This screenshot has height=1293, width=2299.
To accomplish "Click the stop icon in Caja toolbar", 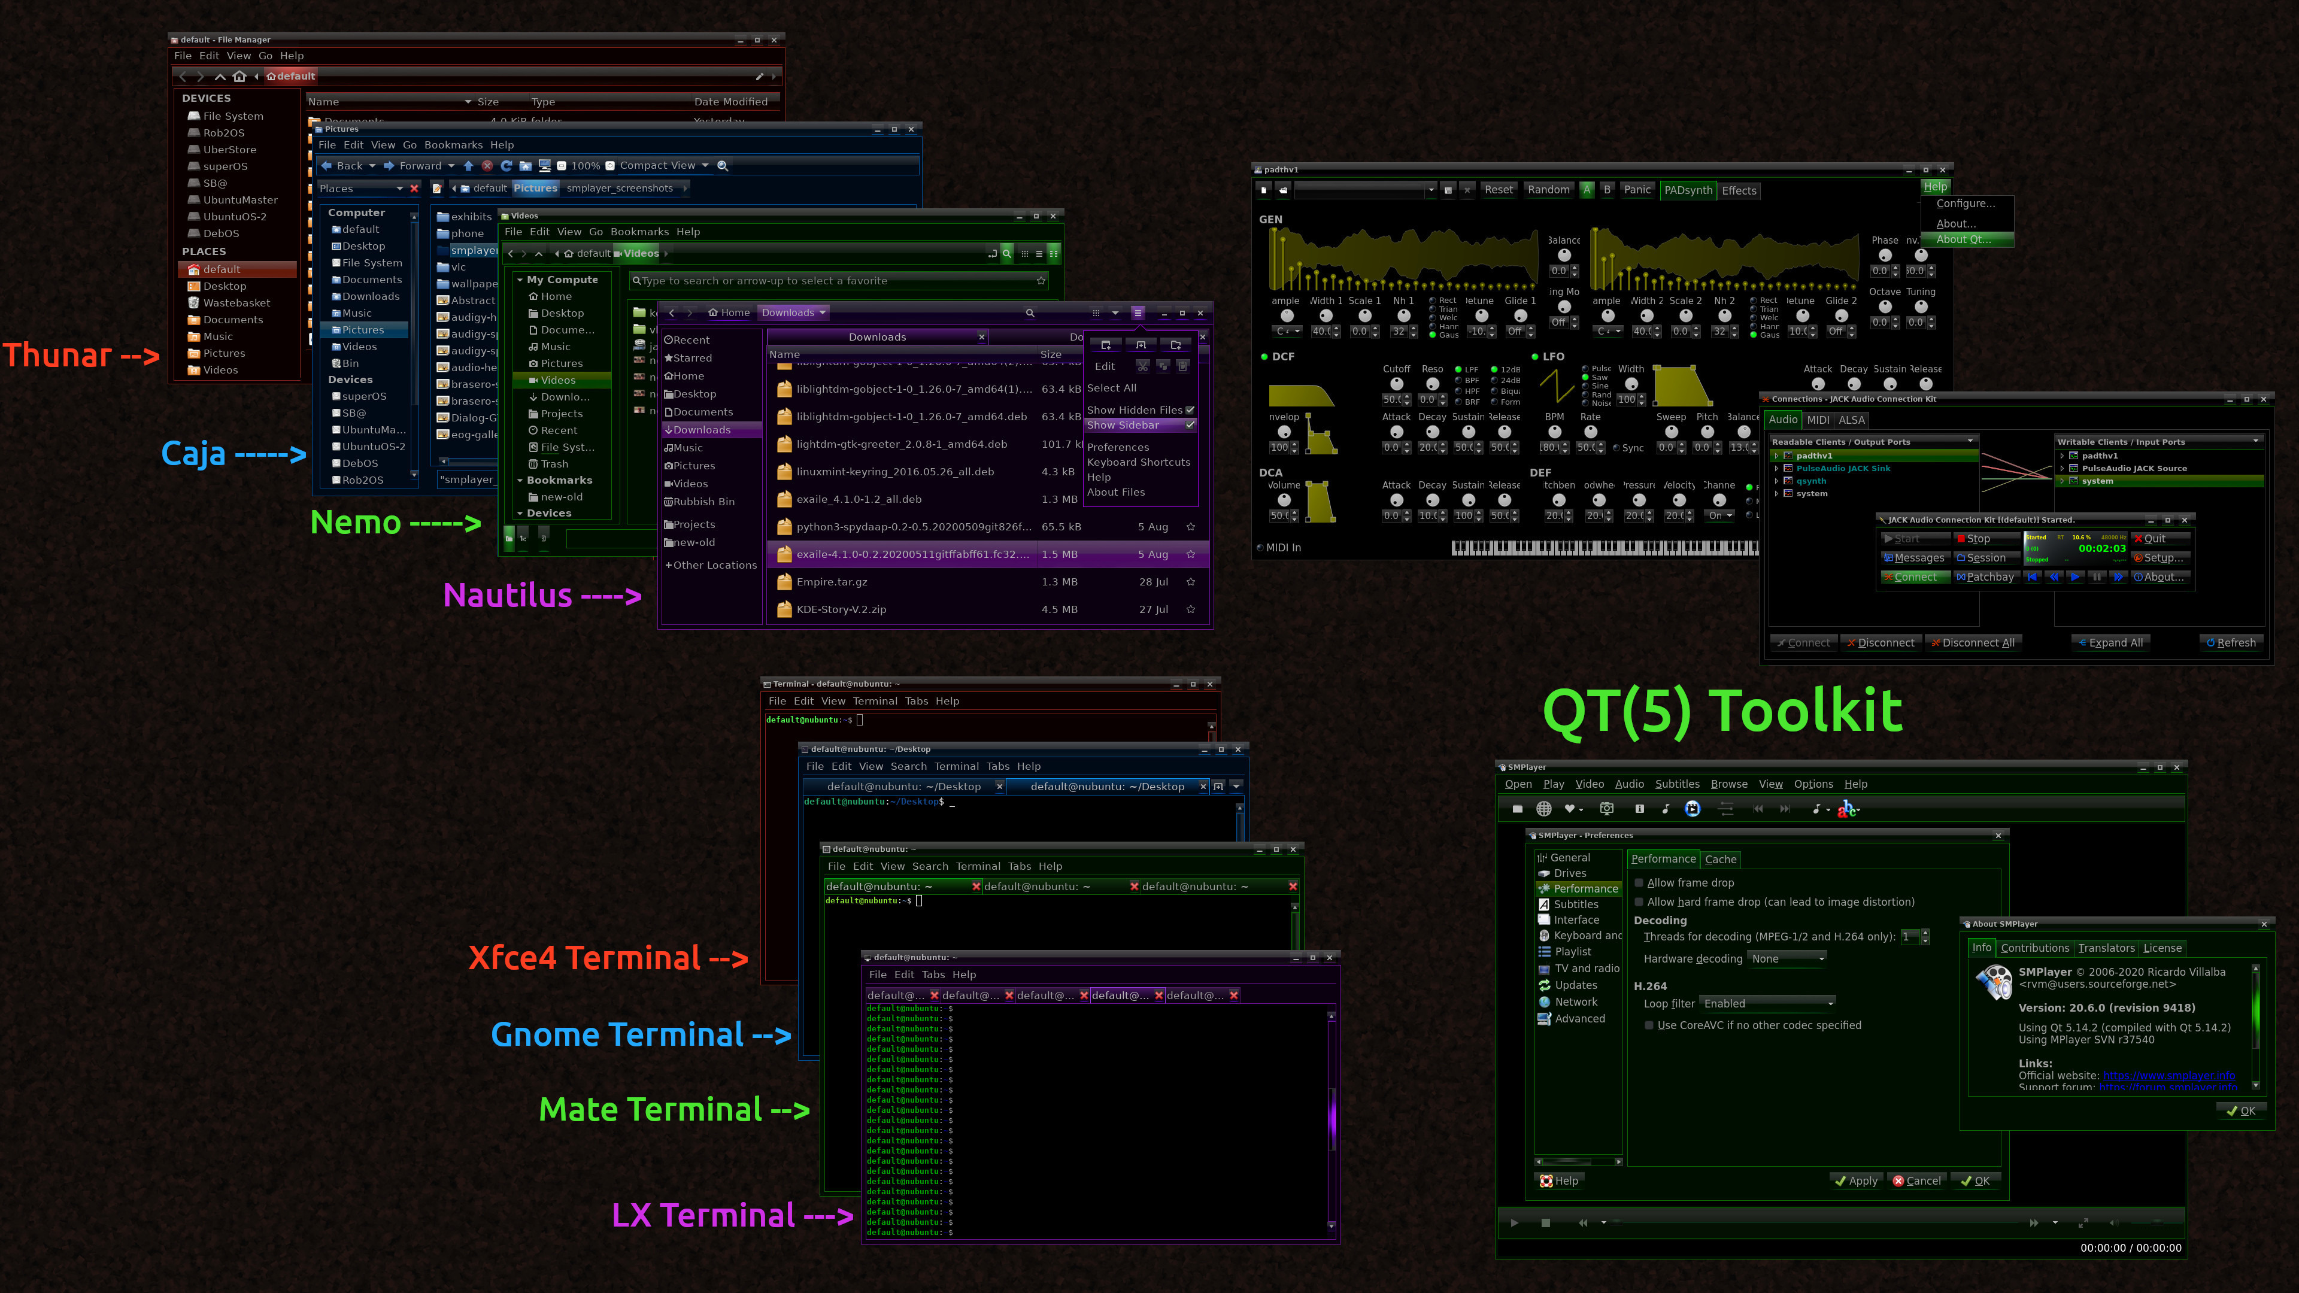I will point(487,166).
